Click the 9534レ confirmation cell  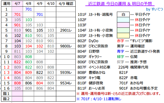click(66, 83)
